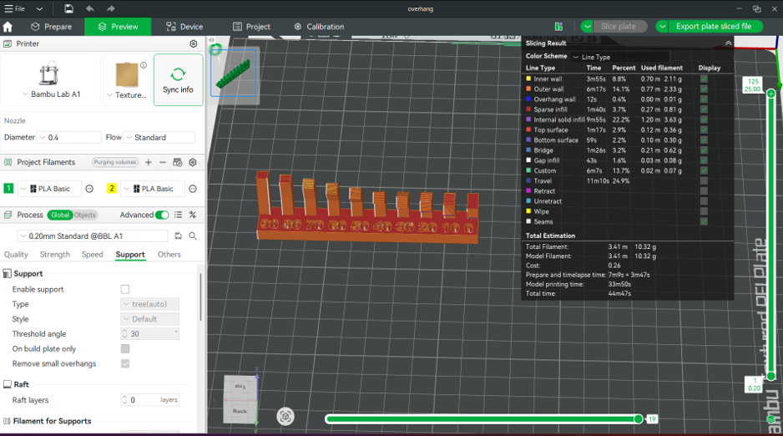Undo the last action

(x=90, y=8)
